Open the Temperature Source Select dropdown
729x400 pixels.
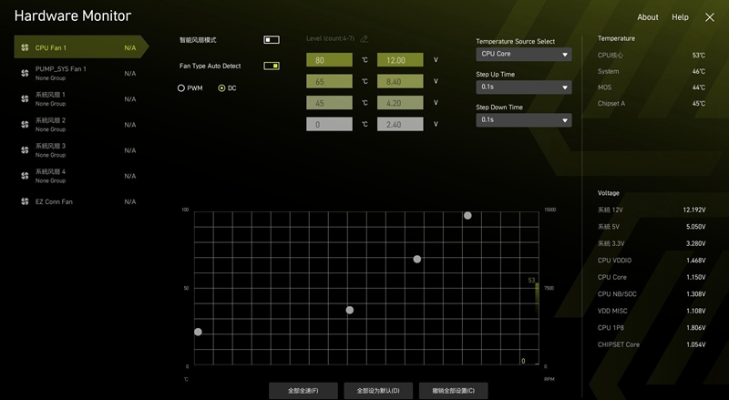click(x=524, y=55)
